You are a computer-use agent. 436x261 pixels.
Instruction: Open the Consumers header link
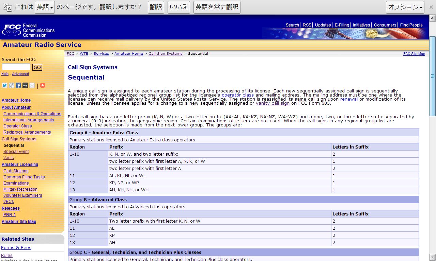tap(385, 25)
